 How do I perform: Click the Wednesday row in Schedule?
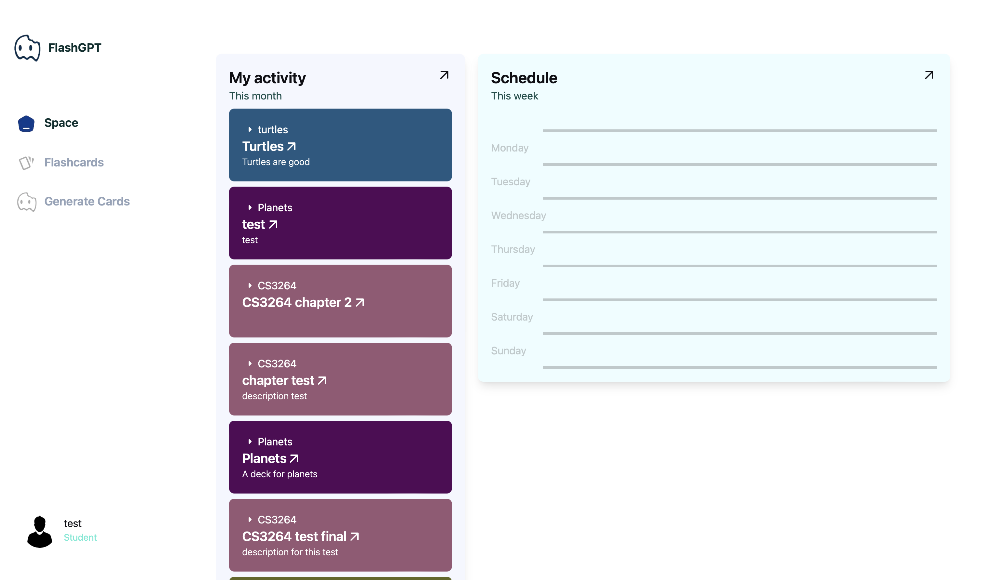519,216
